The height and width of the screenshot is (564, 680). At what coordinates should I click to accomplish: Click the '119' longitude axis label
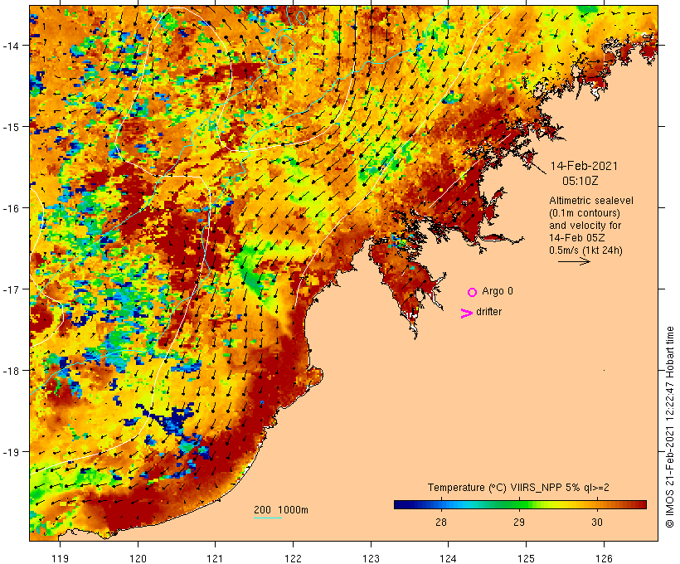(x=60, y=558)
